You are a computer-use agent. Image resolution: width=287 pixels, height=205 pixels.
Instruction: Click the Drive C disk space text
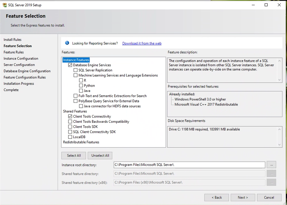click(204, 129)
